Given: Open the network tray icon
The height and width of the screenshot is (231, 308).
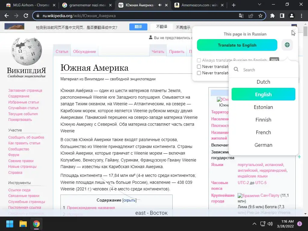Looking at the screenshot, I should [263, 224].
